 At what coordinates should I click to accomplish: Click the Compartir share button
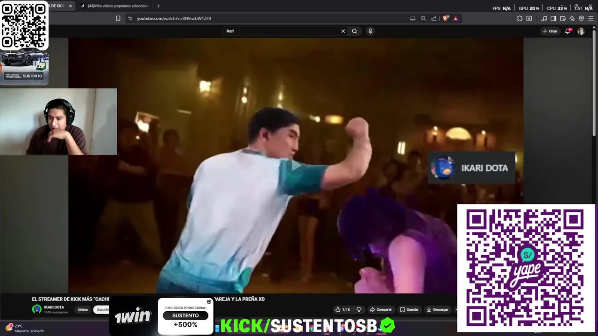coord(381,309)
